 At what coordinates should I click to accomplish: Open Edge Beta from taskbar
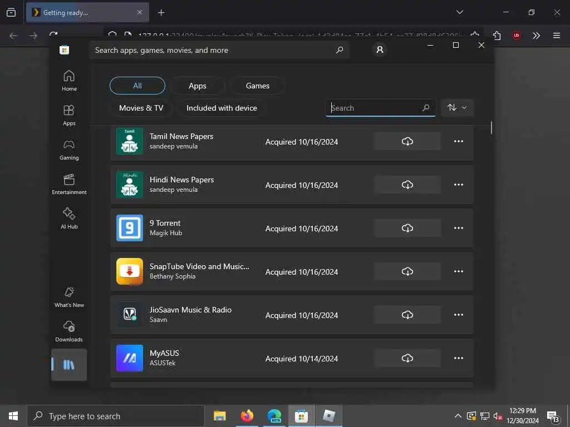click(274, 416)
